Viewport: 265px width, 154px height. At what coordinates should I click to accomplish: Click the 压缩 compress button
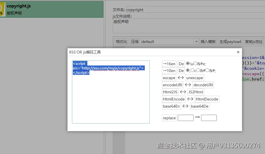135,42
